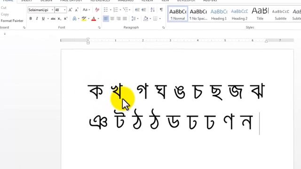
Task: Align paragraph to the left
Action: coord(106,19)
